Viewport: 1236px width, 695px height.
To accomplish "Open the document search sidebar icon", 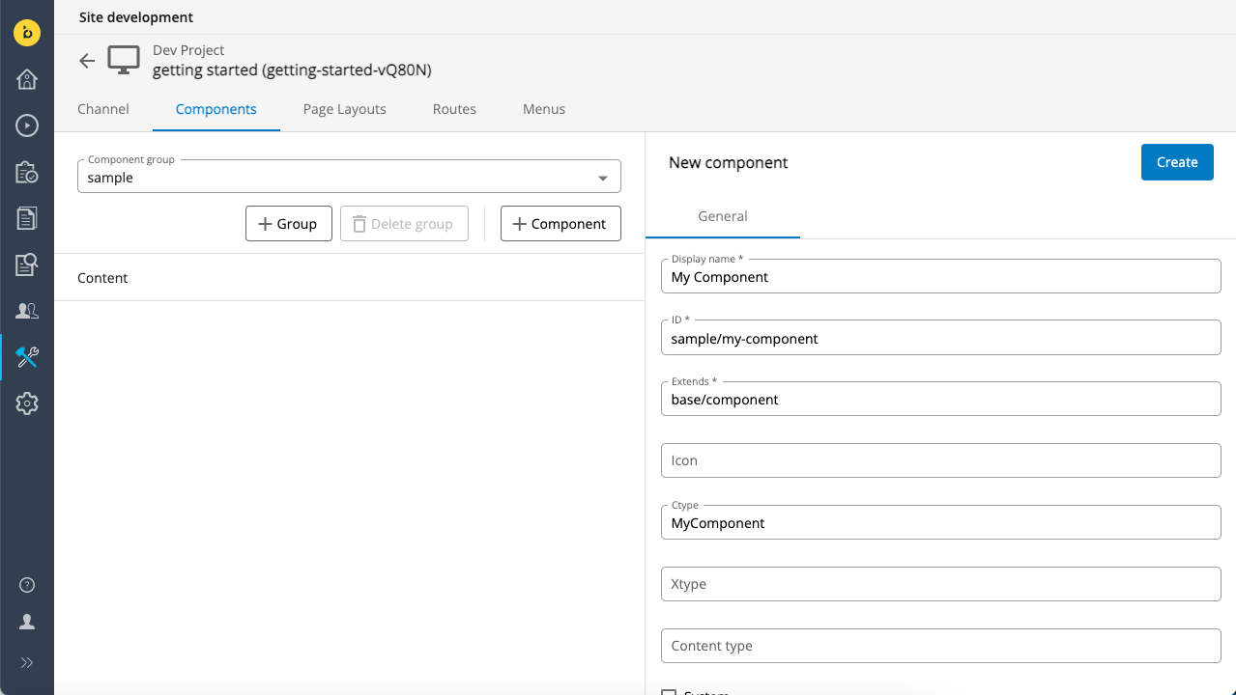I will click(27, 264).
